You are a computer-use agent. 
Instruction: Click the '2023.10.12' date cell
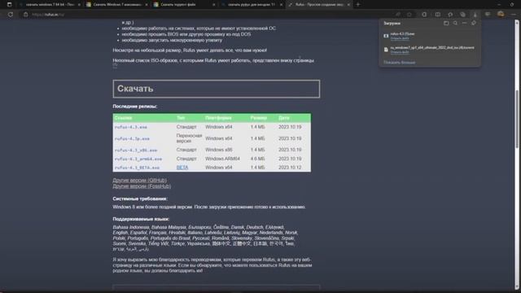[290, 168]
